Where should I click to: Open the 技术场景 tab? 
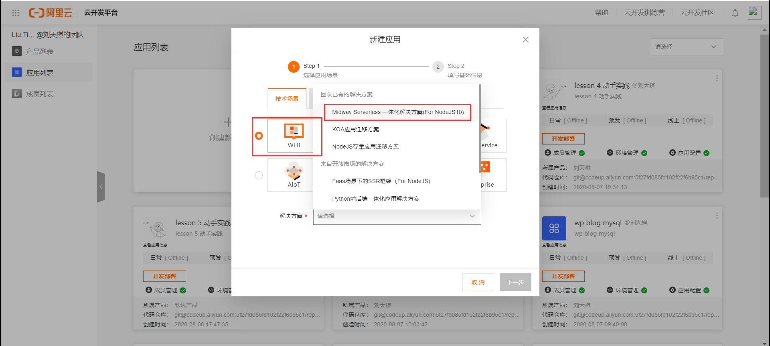tap(287, 98)
